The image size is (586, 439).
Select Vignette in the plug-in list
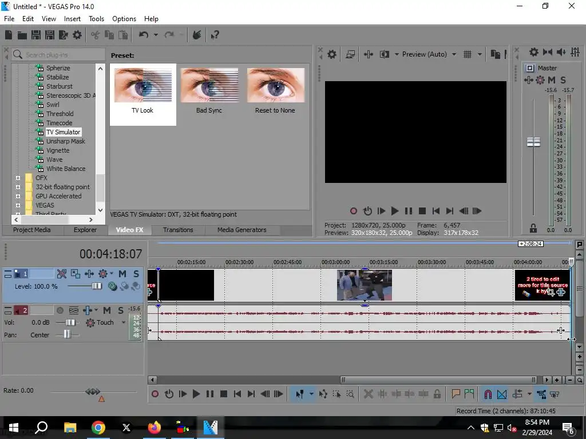click(x=58, y=150)
